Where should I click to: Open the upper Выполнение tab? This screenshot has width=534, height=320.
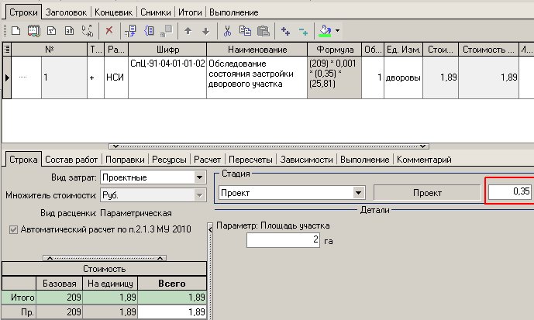coord(234,12)
